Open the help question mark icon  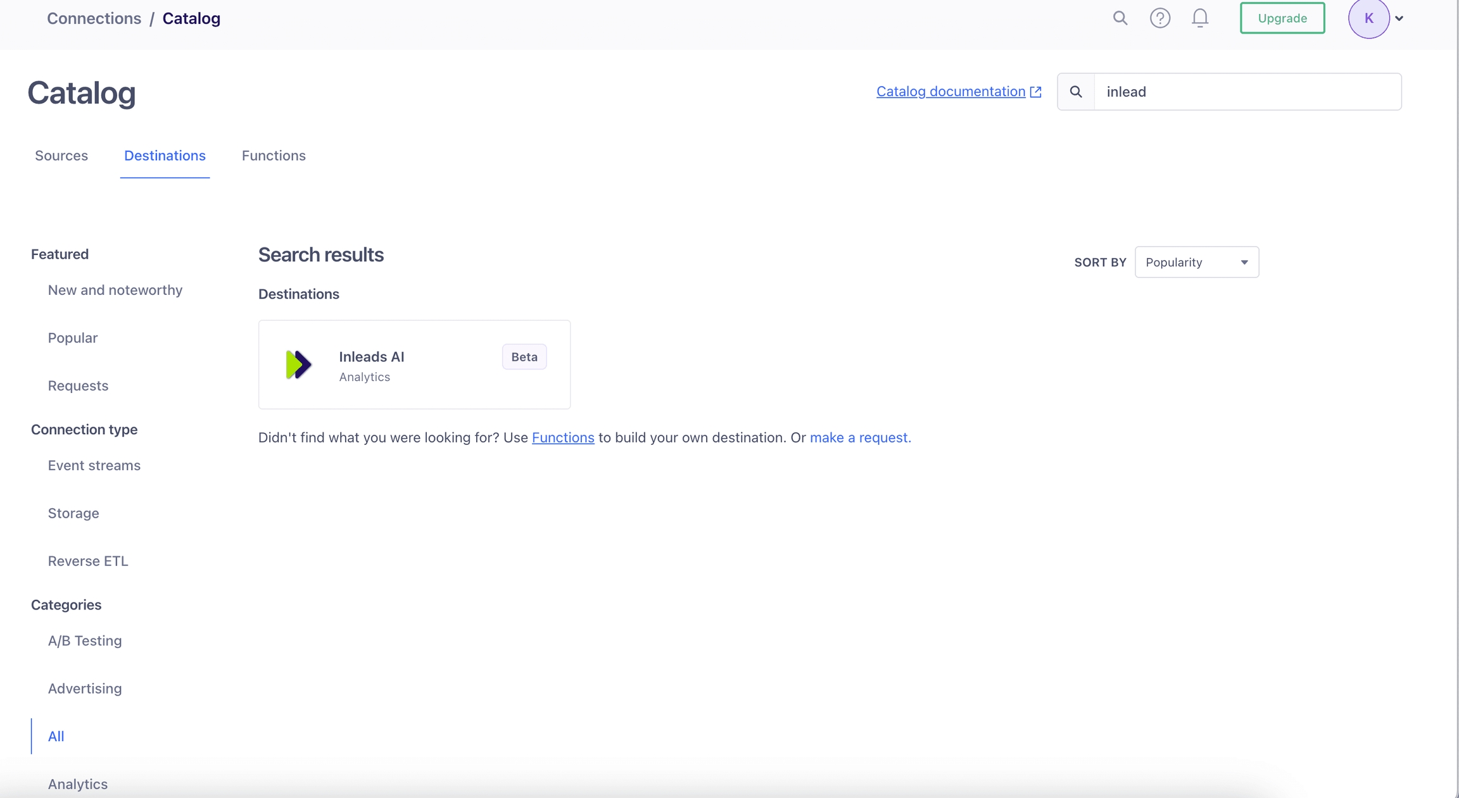(x=1159, y=18)
